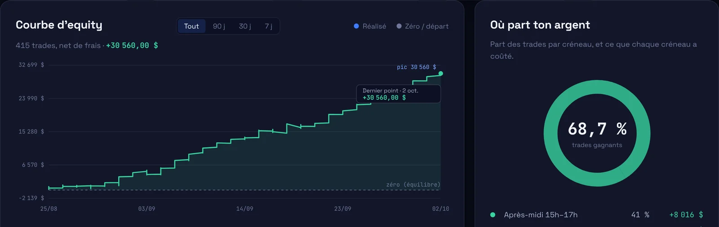Click the green end point of equity curve
719x227 pixels.
click(441, 74)
